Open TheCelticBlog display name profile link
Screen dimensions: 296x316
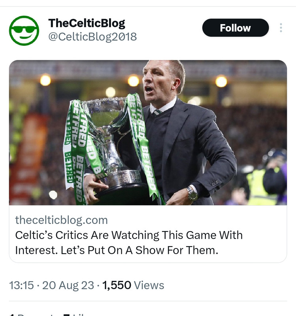pyautogui.click(x=87, y=23)
